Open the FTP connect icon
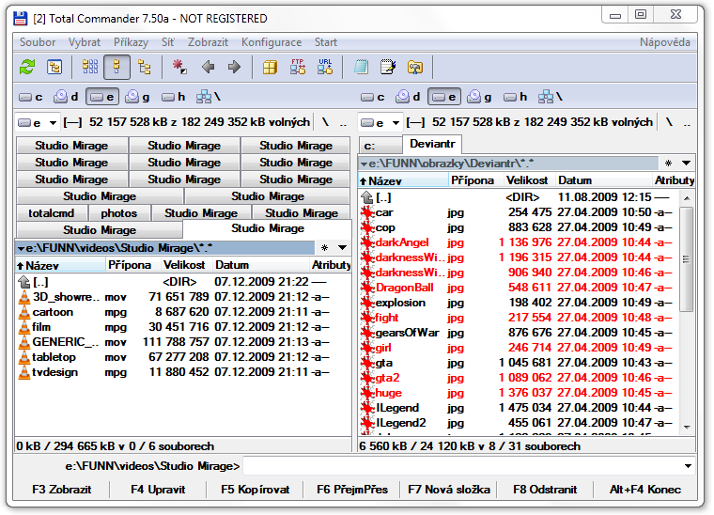The height and width of the screenshot is (515, 714). [x=298, y=67]
